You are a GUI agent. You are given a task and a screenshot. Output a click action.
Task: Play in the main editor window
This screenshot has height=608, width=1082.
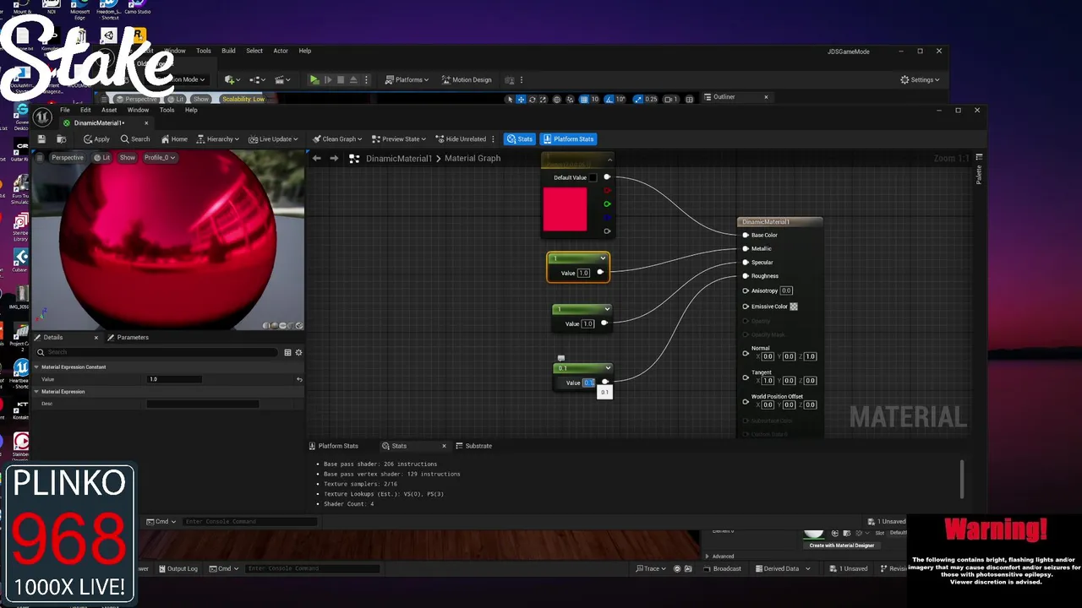click(x=314, y=79)
